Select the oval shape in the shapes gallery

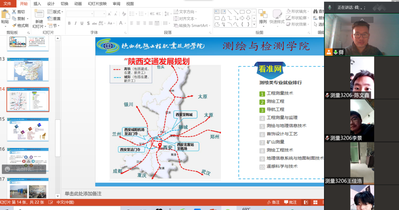pyautogui.click(x=248, y=12)
